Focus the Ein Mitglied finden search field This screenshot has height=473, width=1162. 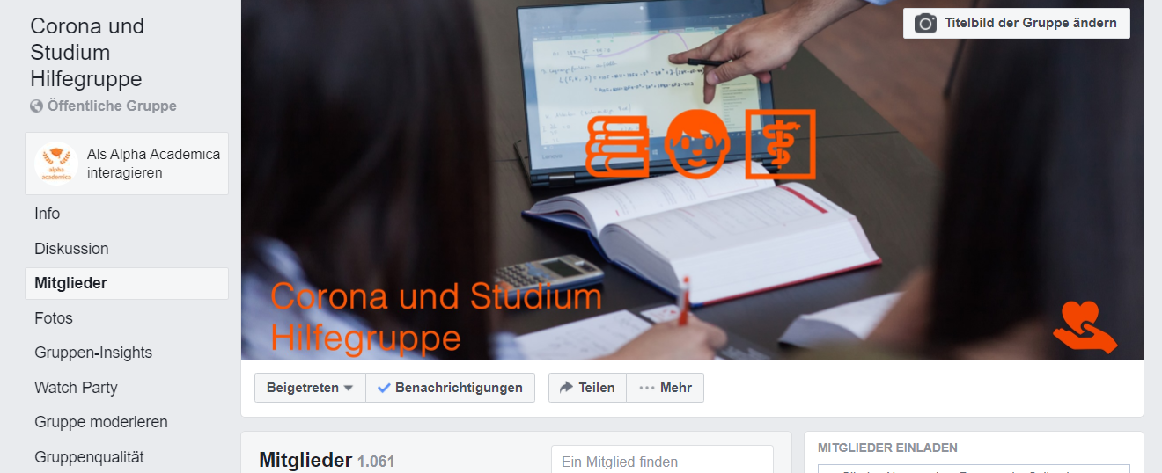coord(662,460)
